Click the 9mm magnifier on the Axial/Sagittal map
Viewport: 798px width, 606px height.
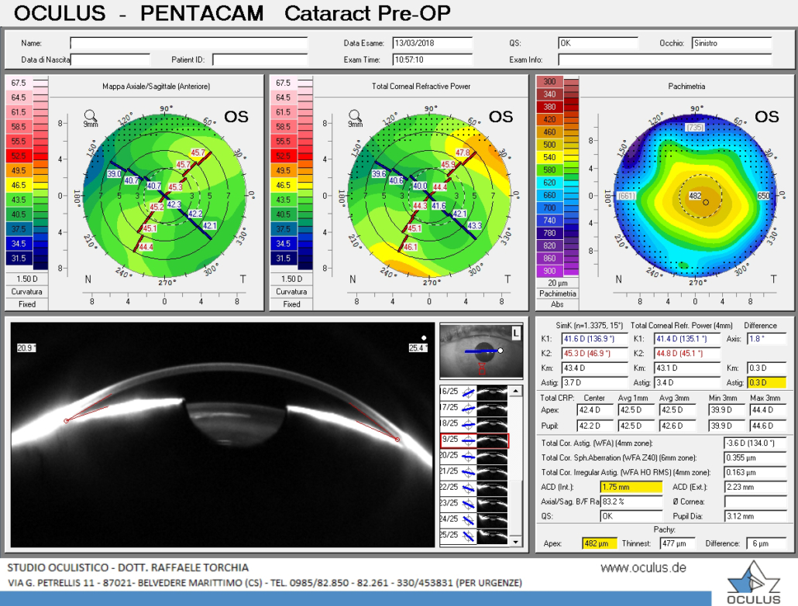[91, 118]
